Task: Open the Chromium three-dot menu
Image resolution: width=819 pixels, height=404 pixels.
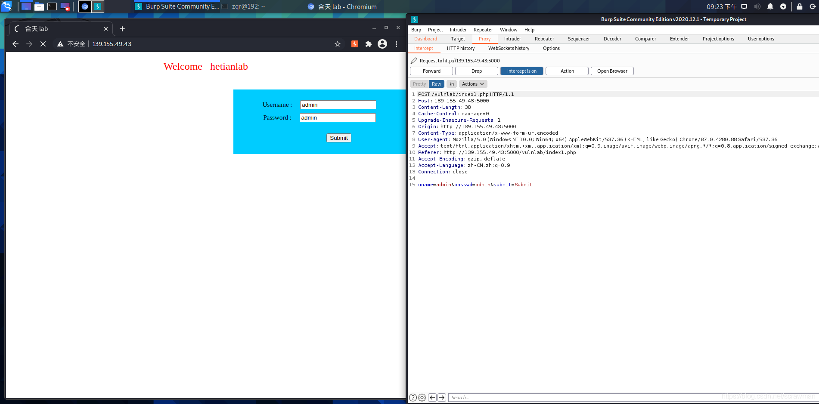Action: (396, 44)
